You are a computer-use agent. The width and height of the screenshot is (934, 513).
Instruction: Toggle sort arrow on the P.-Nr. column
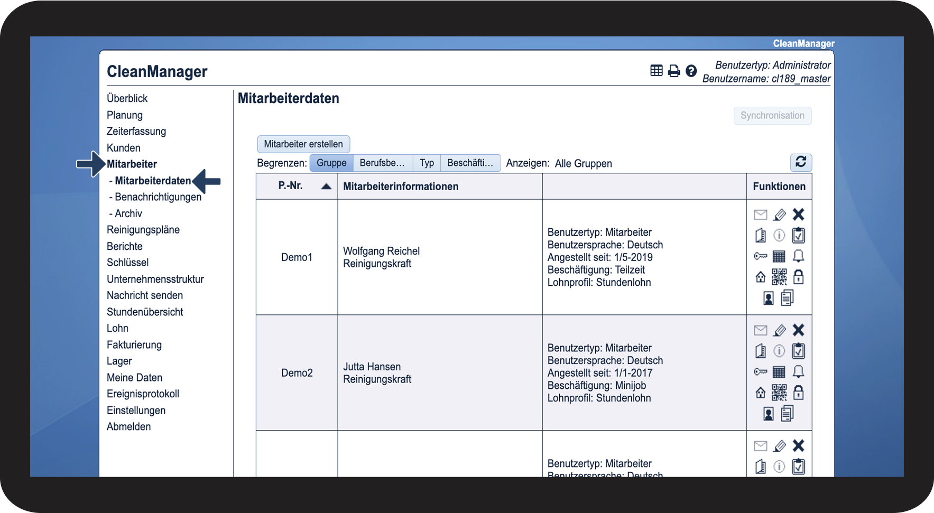[326, 186]
